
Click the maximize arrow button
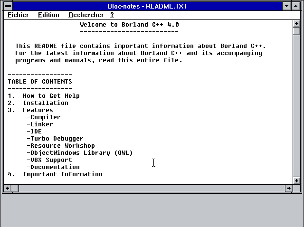point(296,6)
